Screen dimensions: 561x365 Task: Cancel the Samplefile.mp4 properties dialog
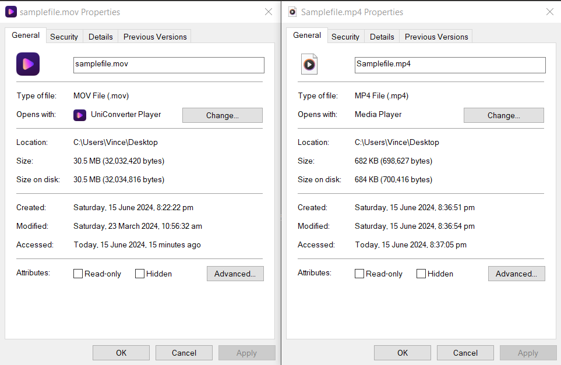click(465, 352)
